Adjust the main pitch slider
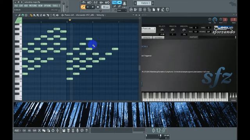Screen dimensions: 250x140 (x=67, y=6)
